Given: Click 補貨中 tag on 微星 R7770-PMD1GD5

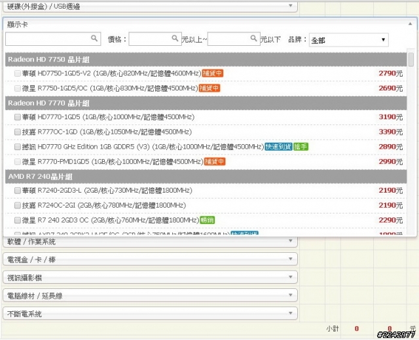Looking at the screenshot, I should point(215,161).
